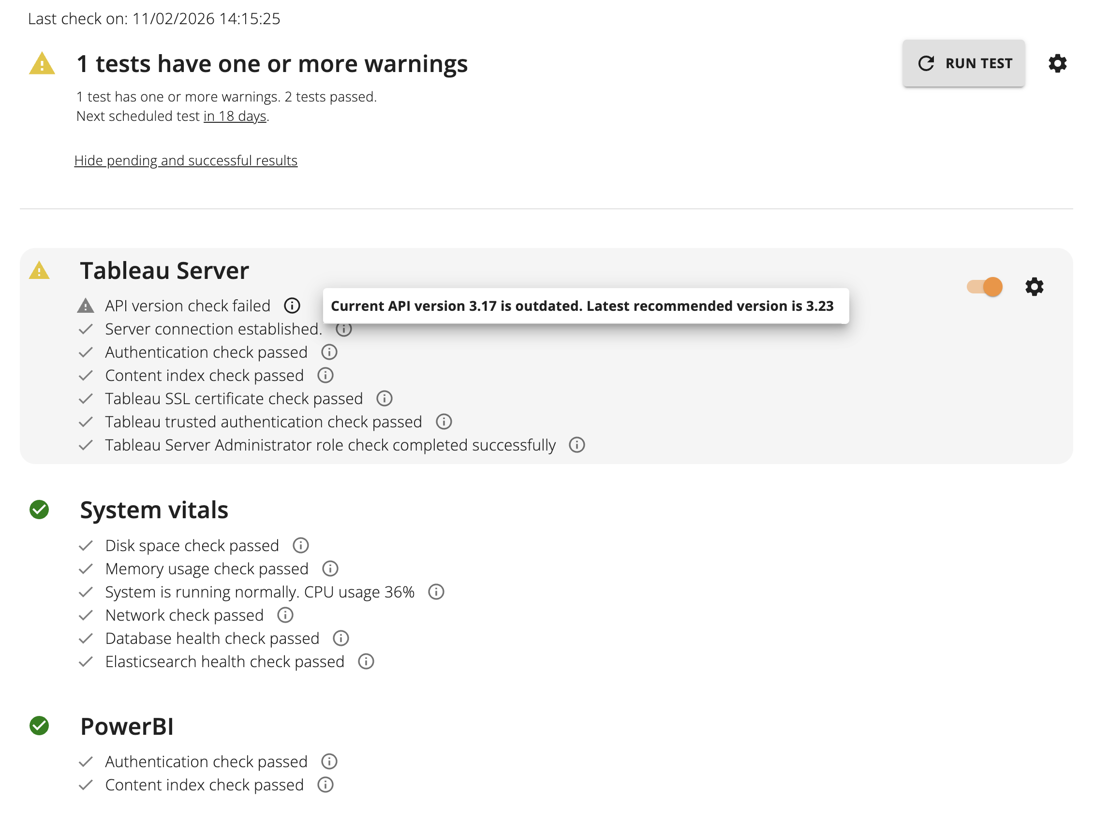This screenshot has width=1094, height=816.
Task: Click info icon next to Disk space check
Action: point(300,545)
